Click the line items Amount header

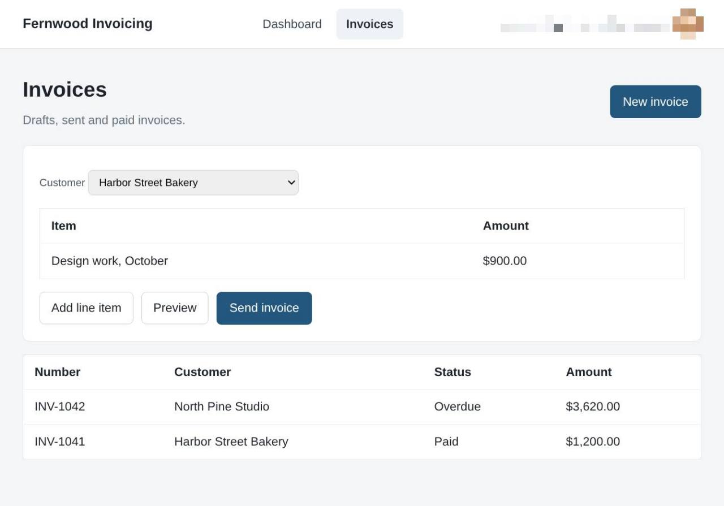tap(506, 226)
